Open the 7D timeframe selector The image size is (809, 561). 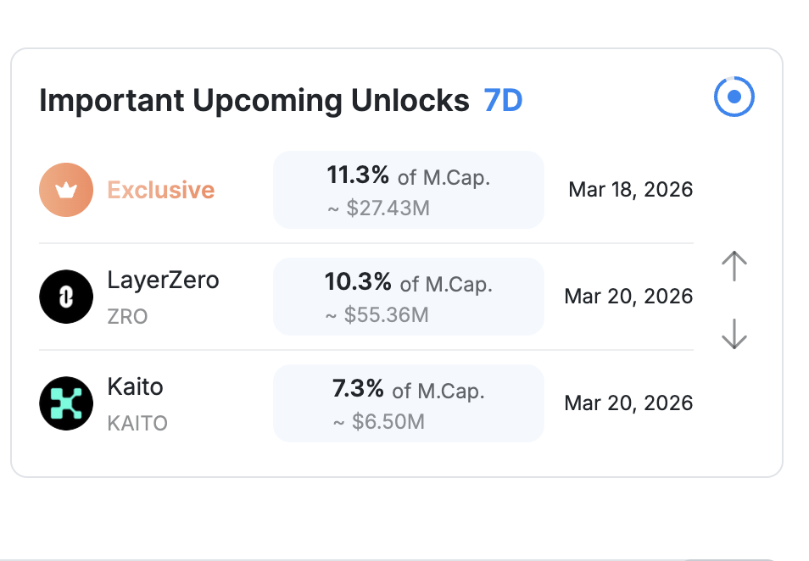pos(503,101)
